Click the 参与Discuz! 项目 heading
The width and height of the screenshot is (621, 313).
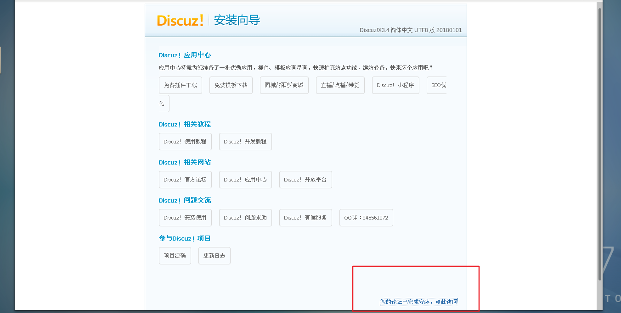click(185, 238)
